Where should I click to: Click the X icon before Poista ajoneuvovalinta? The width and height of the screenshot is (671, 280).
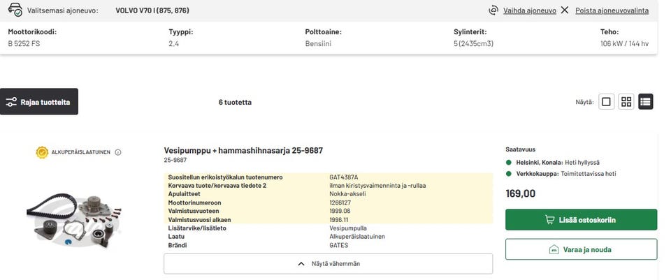(x=565, y=10)
